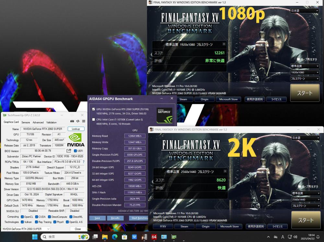The width and height of the screenshot is (324, 242).
Task: Click Microsoft Store button in 1080p window
Action: 228,99
